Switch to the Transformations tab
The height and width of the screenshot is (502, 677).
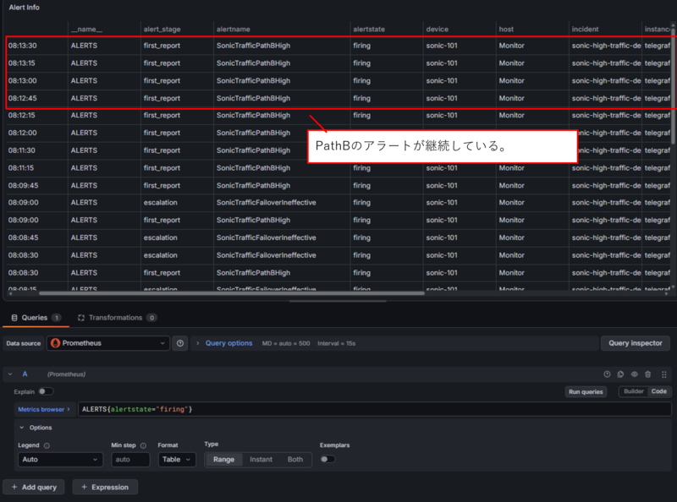click(117, 318)
